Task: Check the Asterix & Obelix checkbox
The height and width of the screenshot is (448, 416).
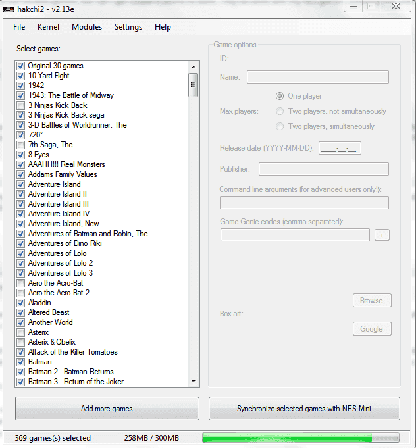Action: pos(20,342)
